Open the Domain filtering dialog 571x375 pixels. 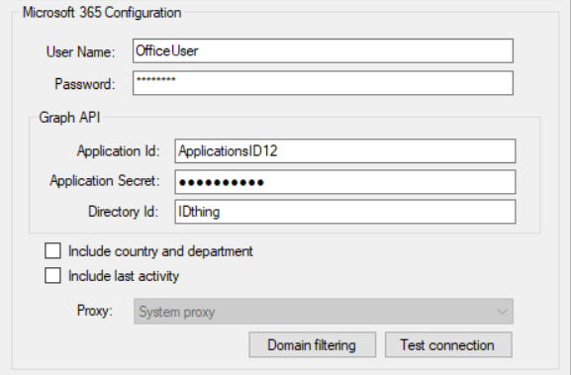(x=312, y=344)
